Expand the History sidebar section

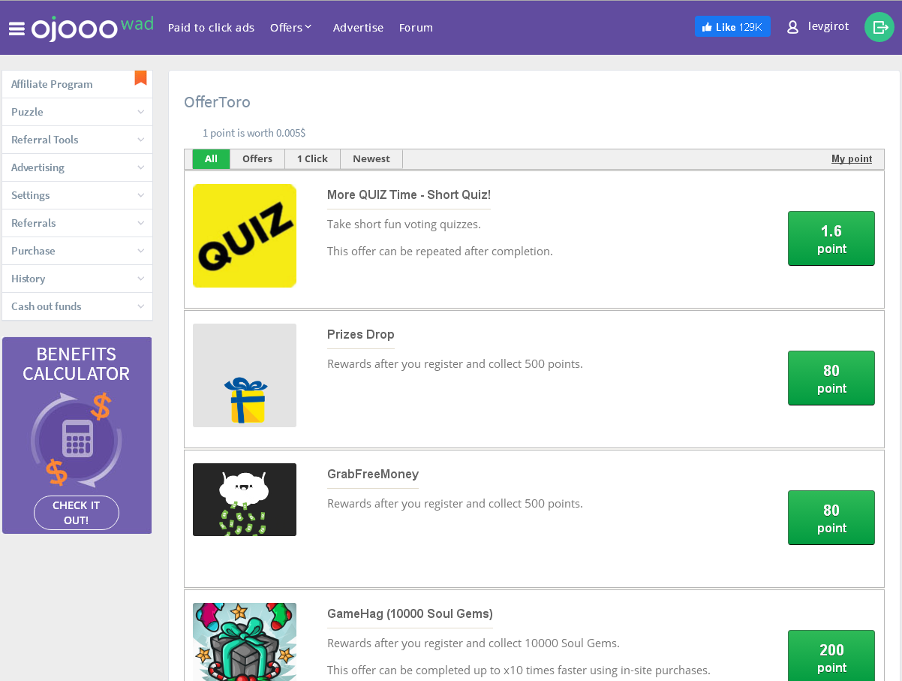click(x=77, y=279)
